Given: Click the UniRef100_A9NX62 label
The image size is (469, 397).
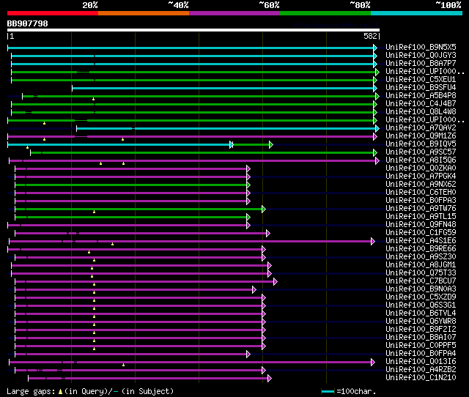Looking at the screenshot, I should click(421, 185).
